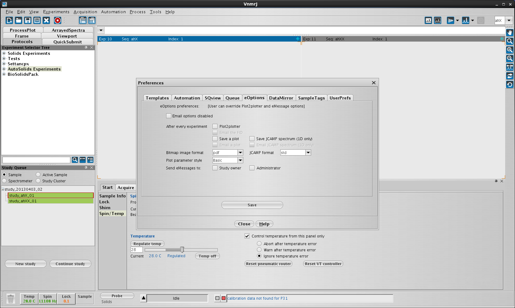The image size is (515, 308).
Task: Select the pan hand tool
Action: [x=510, y=33]
